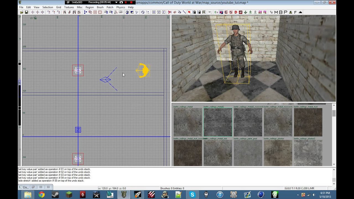This screenshot has height=199, width=354.
Task: Select the berlin_ceilings_metal texture
Action: pos(188,122)
